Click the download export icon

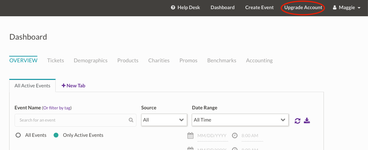pos(307,121)
